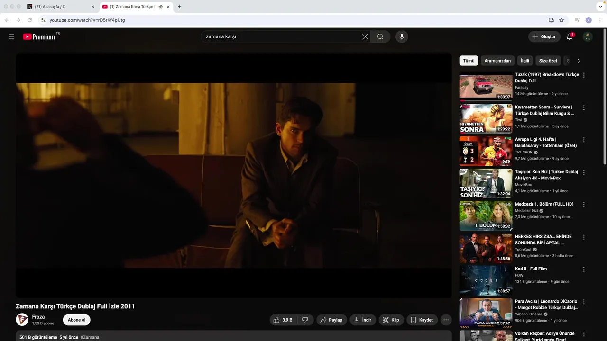Click the video player to pause

click(233, 175)
